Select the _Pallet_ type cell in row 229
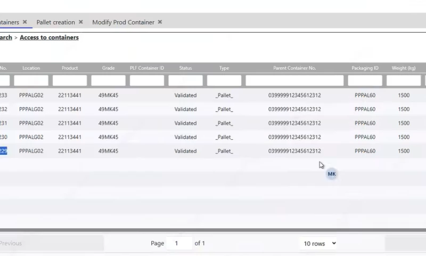The height and width of the screenshot is (256, 426). [224, 151]
